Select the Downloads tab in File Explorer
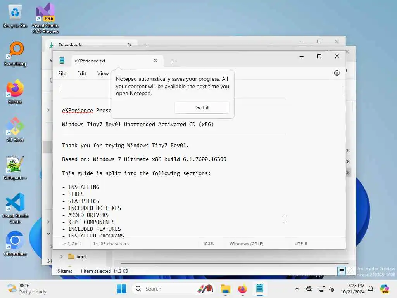The width and height of the screenshot is (397, 298). pyautogui.click(x=91, y=45)
